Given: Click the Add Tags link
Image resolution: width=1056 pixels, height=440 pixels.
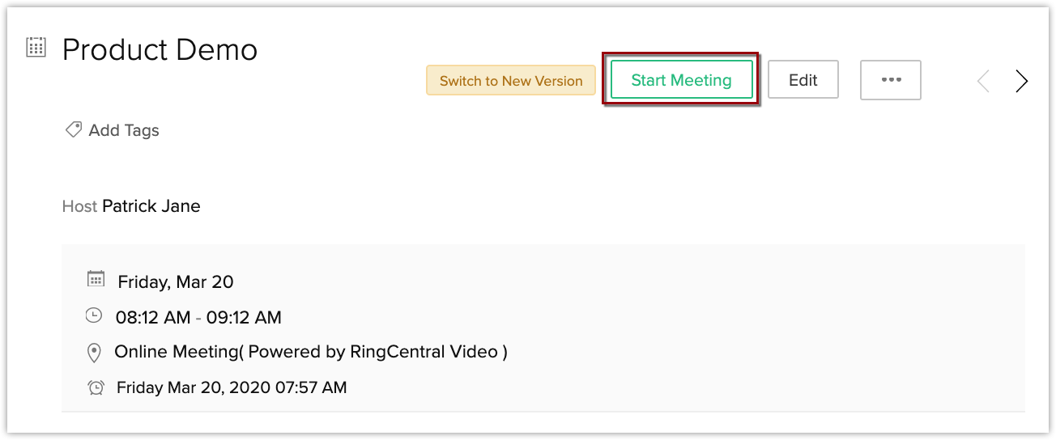Looking at the screenshot, I should [124, 130].
